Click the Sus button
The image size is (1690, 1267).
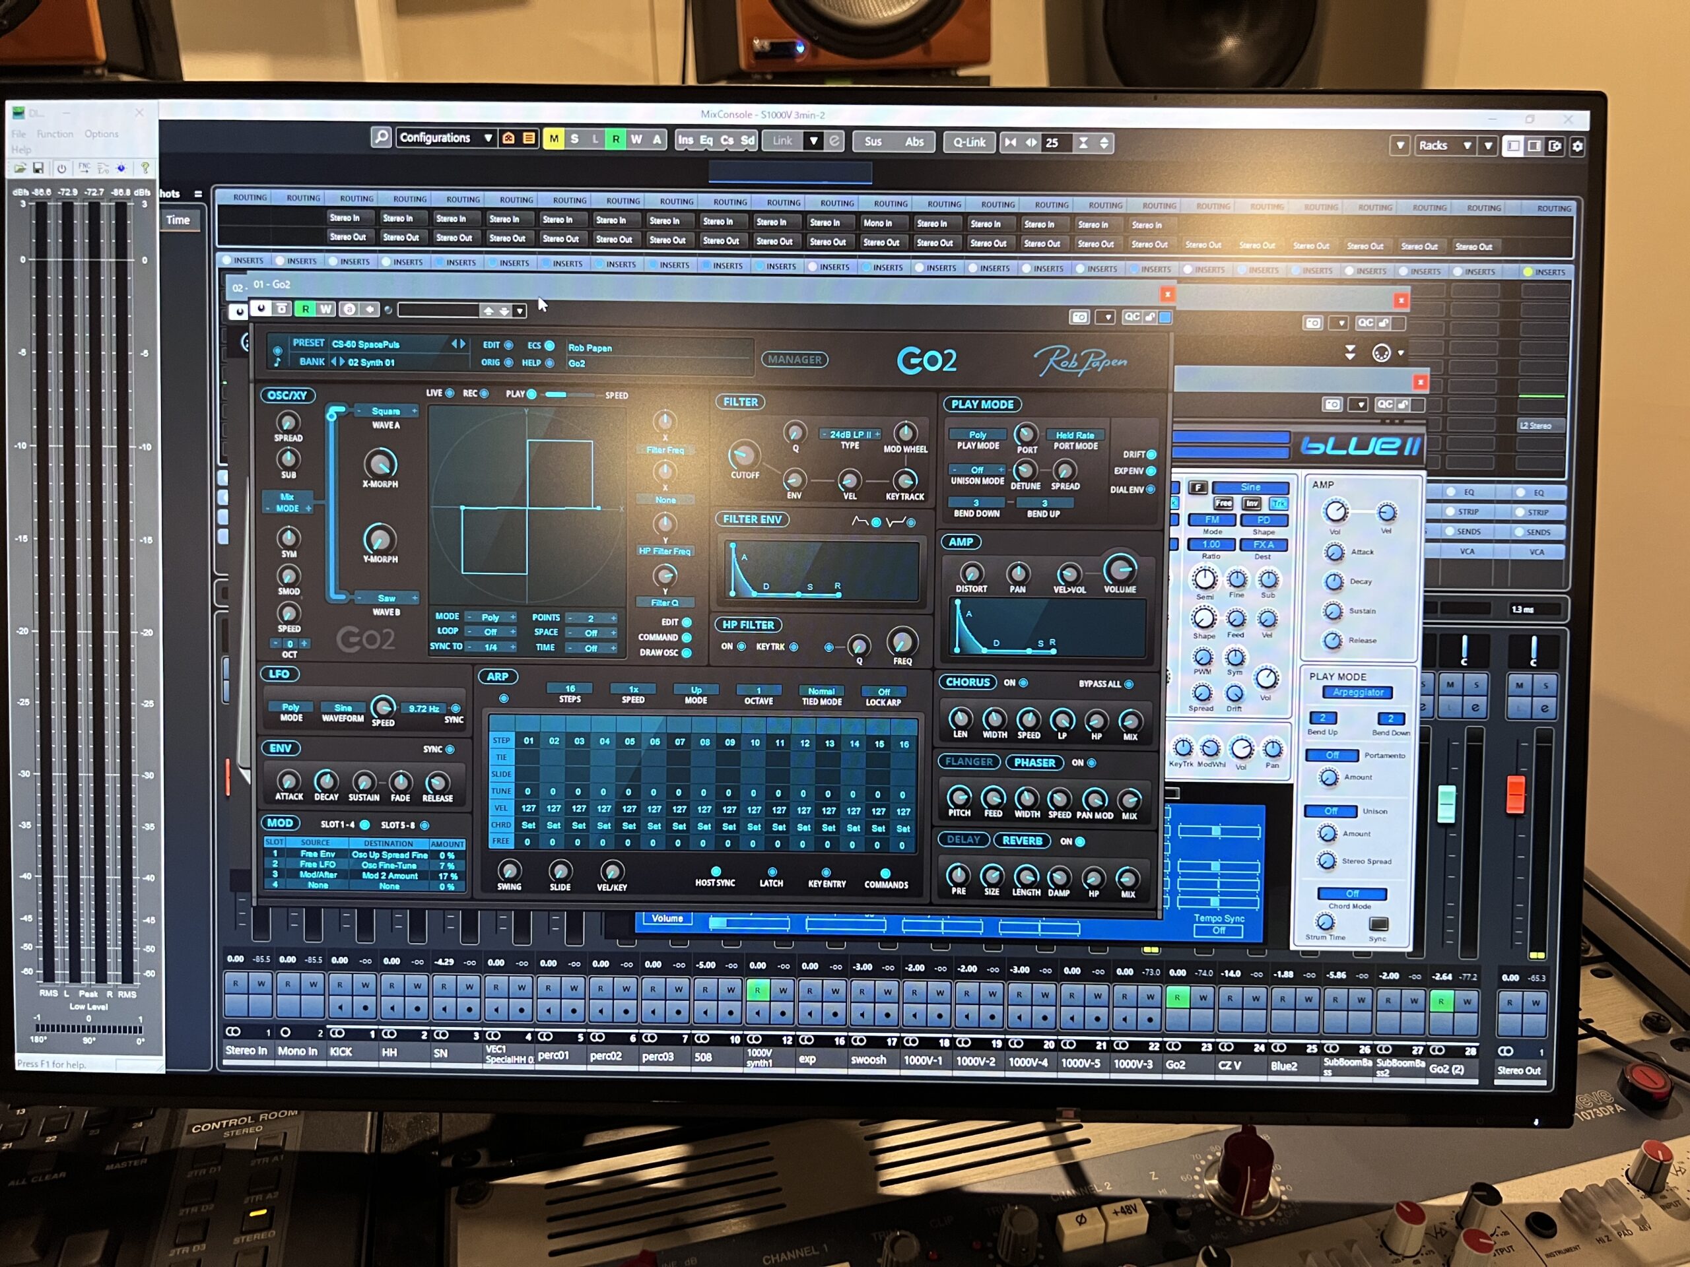[873, 142]
